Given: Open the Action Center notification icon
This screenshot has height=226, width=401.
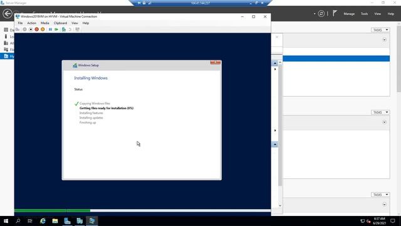Looking at the screenshot, I should point(393,221).
